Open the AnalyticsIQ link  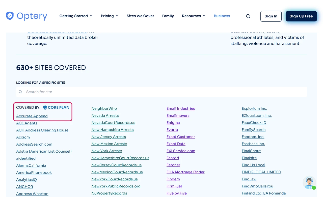26,180
